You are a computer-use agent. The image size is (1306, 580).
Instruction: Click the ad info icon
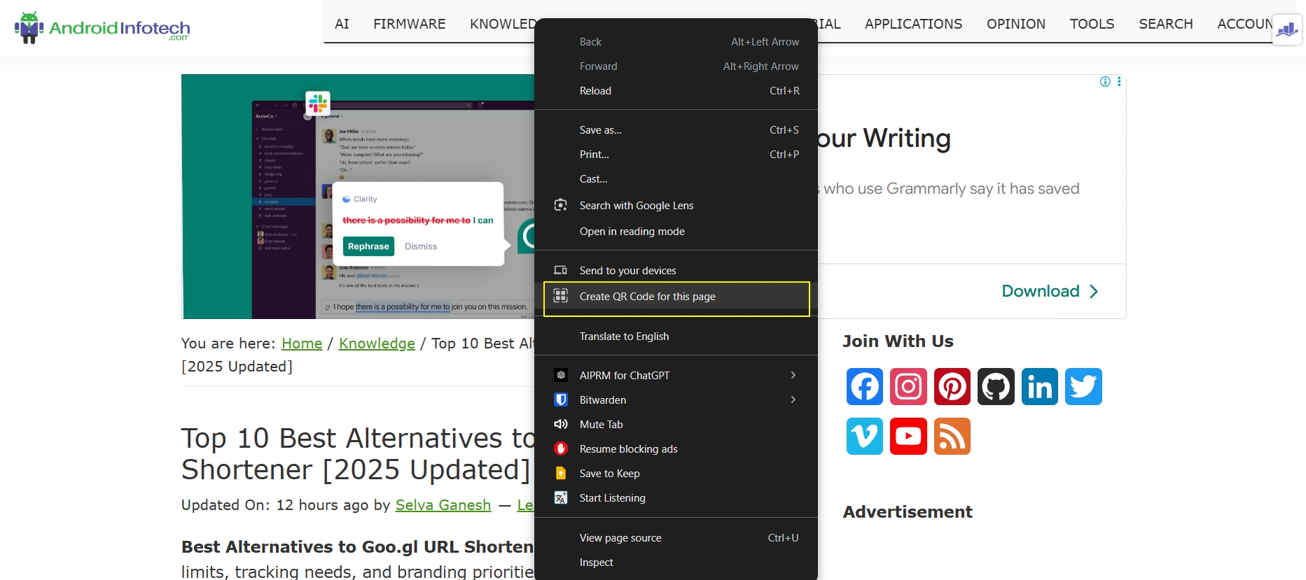pos(1105,82)
